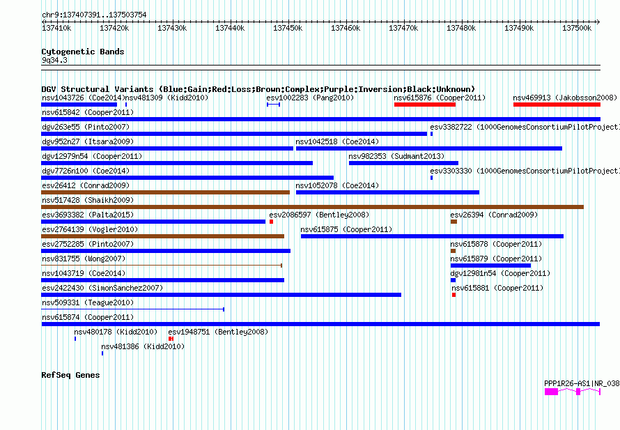Click the esv3303330 small blue marker
The width and height of the screenshot is (620, 430).
(x=431, y=178)
